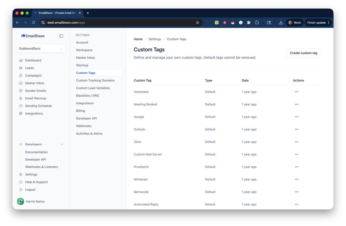Viewport: 346px width, 226px height.
Task: Collapse the Developers section chevron
Action: tap(62, 145)
